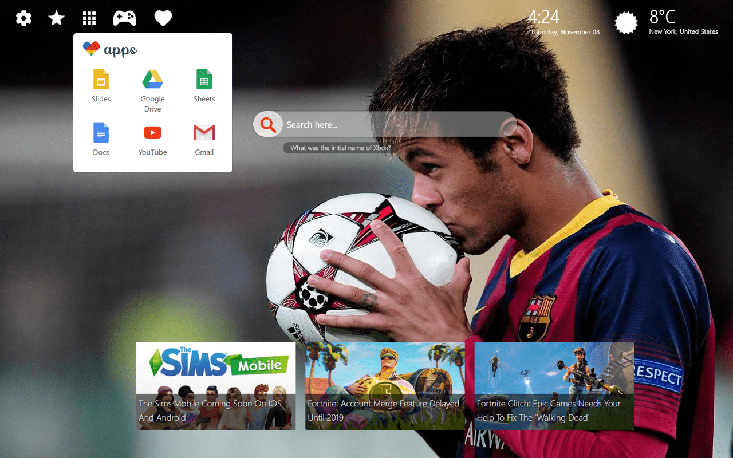Click 'New York, United States' location

click(x=683, y=31)
